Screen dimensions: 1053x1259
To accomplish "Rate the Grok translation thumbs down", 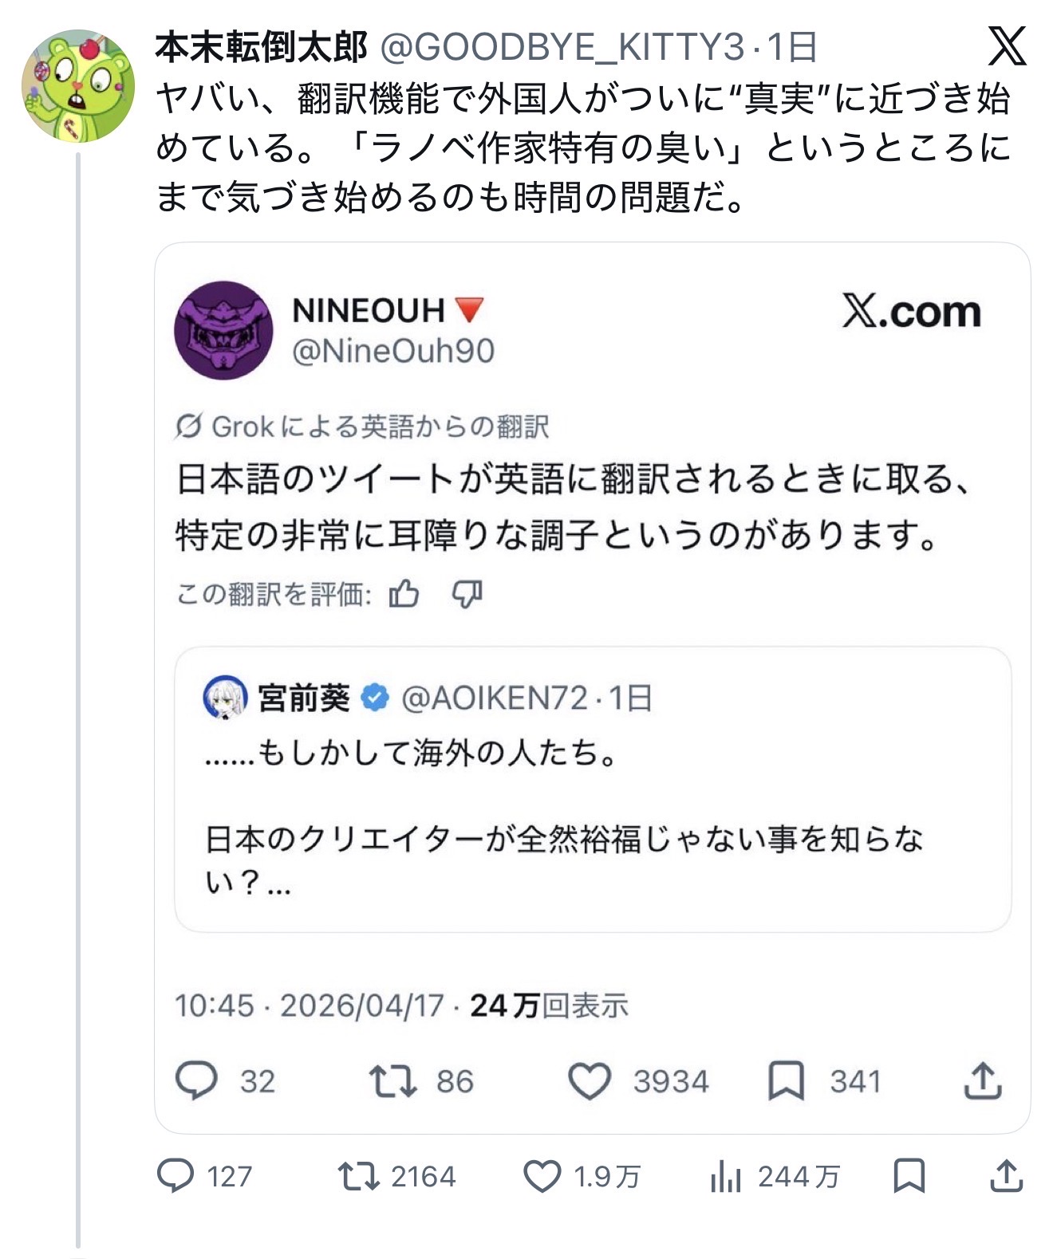I will coord(467,594).
